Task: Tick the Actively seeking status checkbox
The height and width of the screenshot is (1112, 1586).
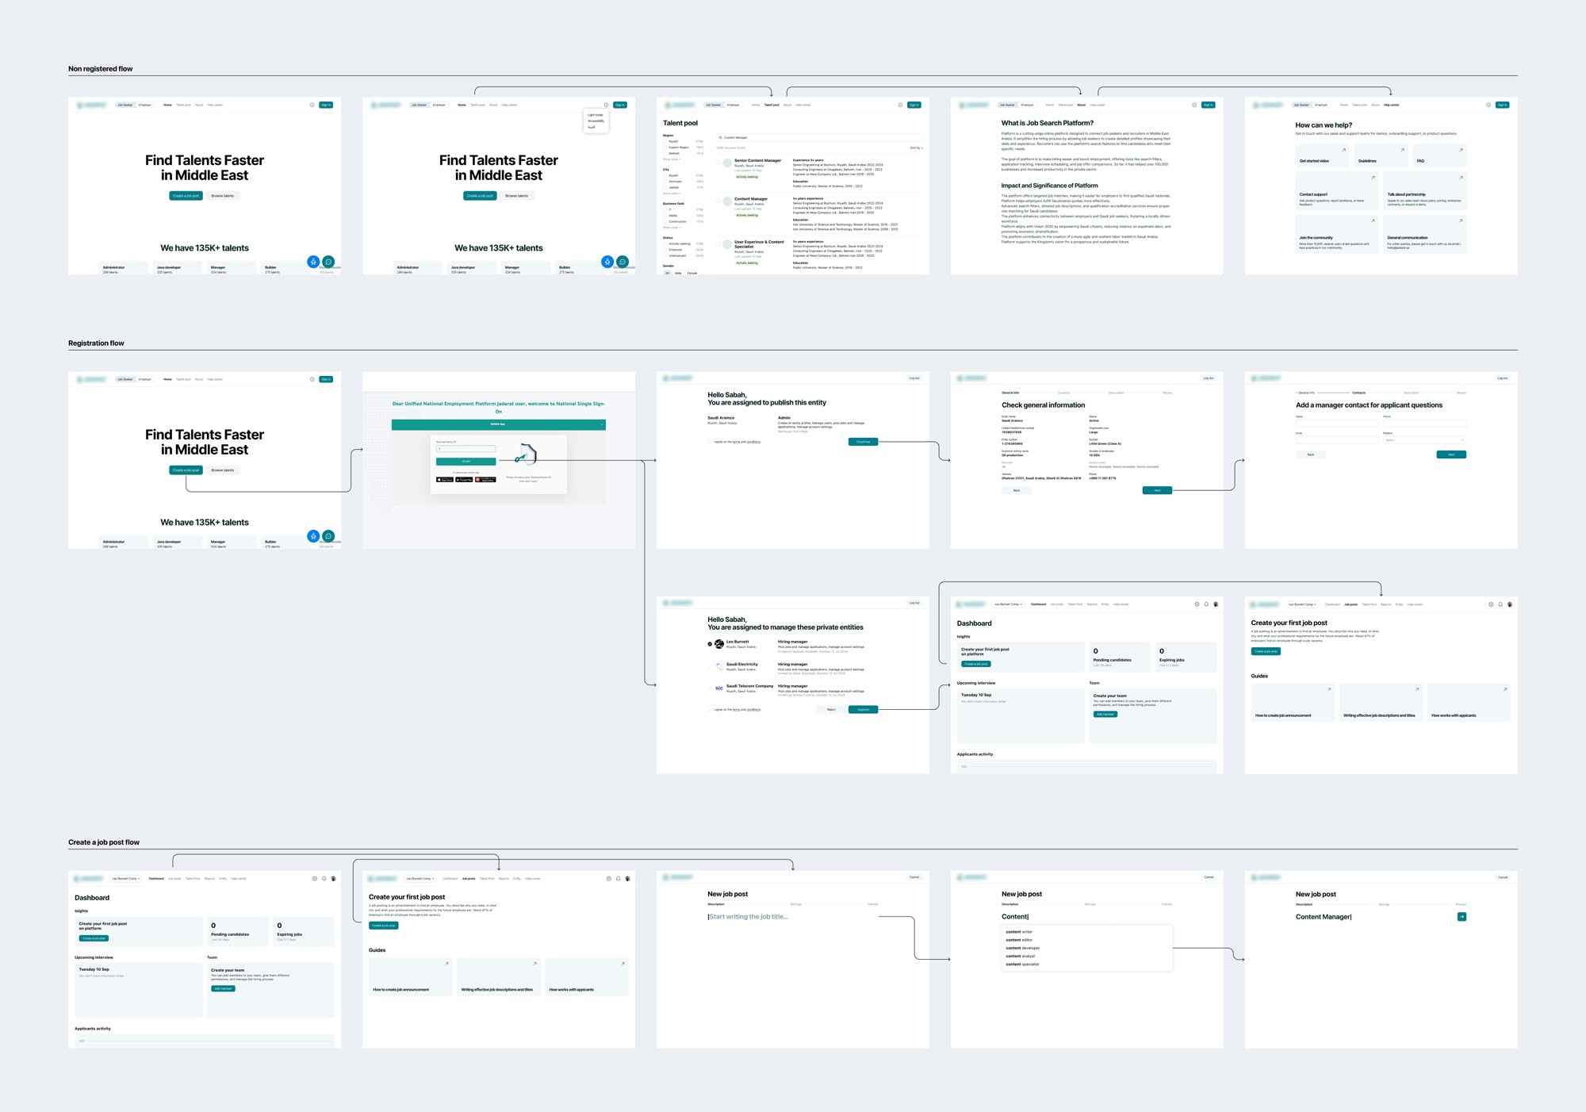Action: point(665,244)
